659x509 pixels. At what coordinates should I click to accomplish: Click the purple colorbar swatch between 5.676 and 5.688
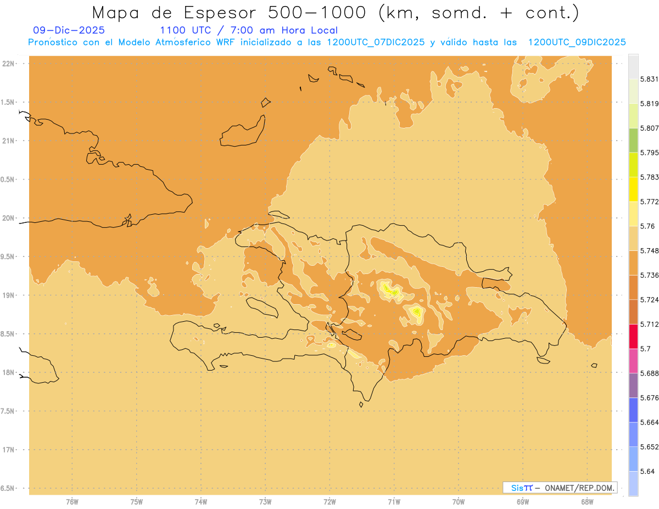633,385
